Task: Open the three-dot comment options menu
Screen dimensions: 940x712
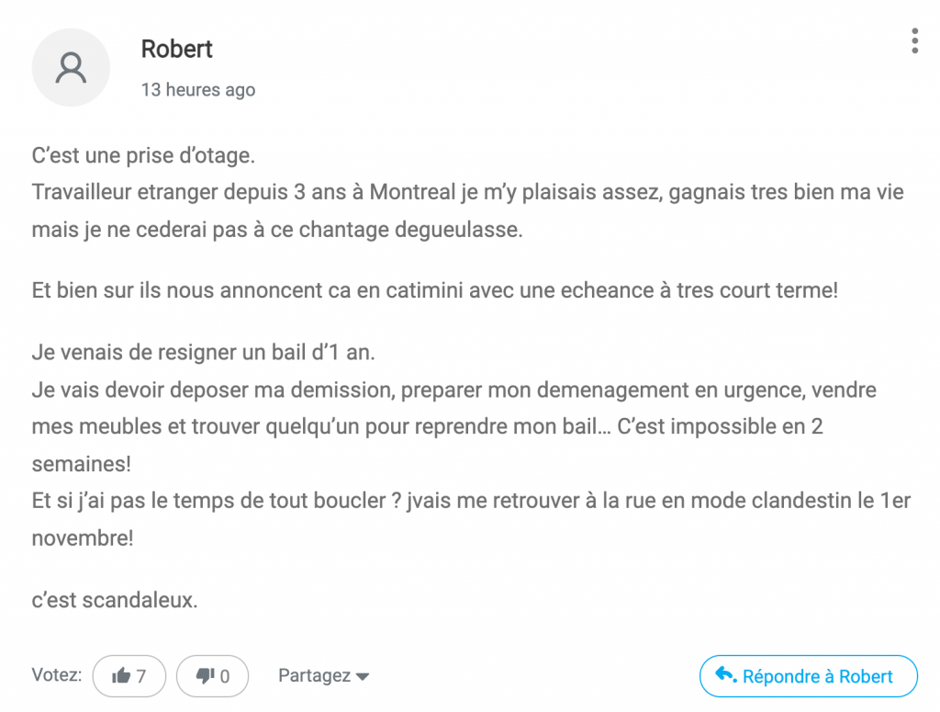Action: point(914,41)
